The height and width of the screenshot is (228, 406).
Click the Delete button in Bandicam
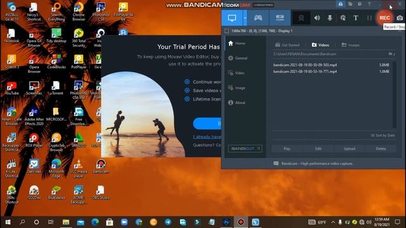click(x=381, y=149)
